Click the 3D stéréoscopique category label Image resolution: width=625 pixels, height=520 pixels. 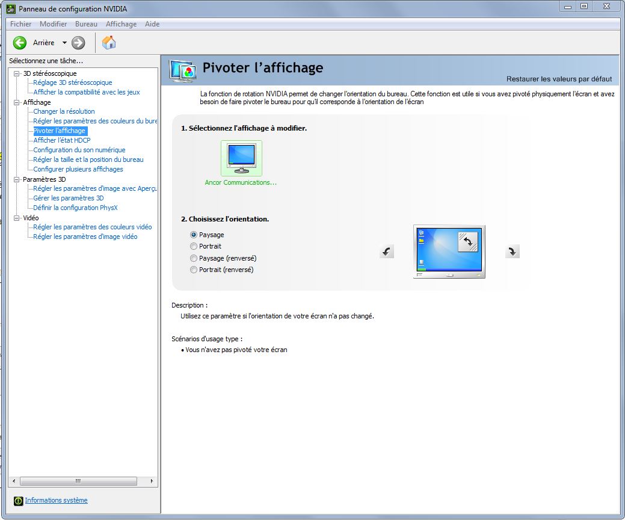click(50, 73)
